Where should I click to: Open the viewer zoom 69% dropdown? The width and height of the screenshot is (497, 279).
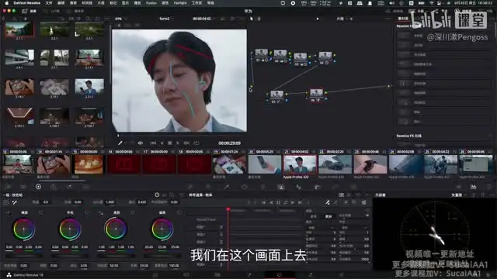pyautogui.click(x=120, y=19)
